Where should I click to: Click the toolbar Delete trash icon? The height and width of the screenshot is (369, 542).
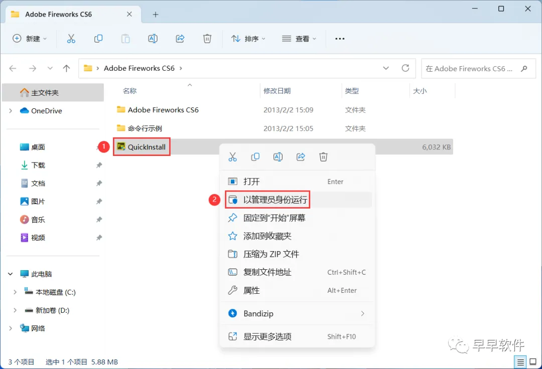(207, 39)
